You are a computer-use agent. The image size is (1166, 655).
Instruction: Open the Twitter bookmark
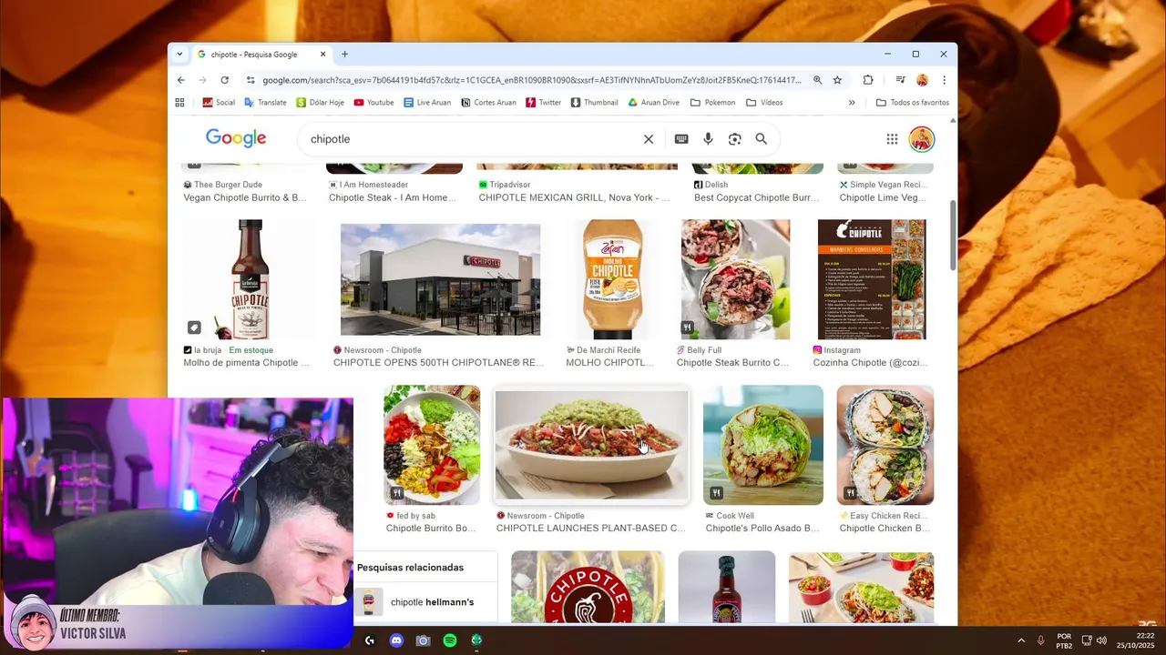(543, 103)
